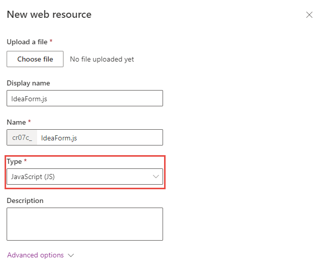
Task: Expand the Advanced options link
Action: point(36,255)
